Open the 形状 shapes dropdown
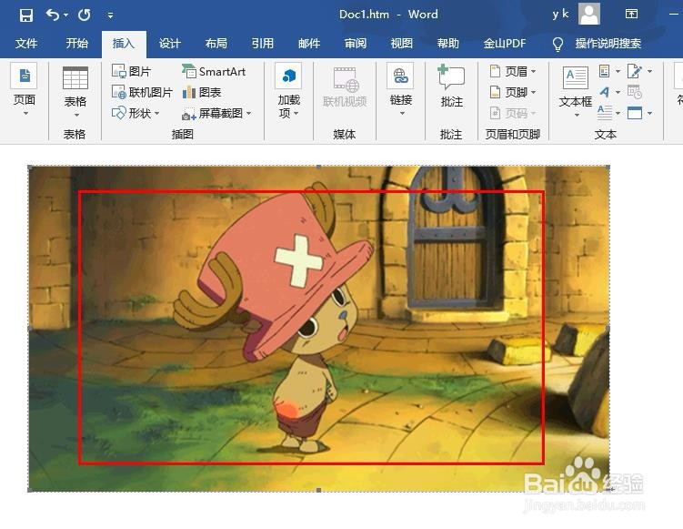 pyautogui.click(x=136, y=113)
